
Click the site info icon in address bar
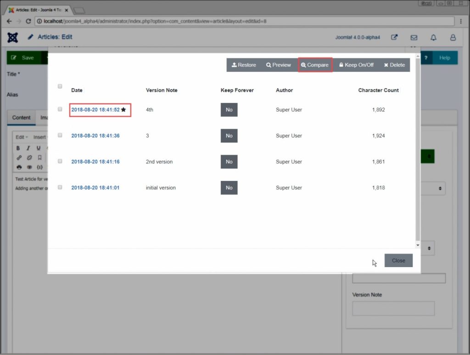point(39,21)
